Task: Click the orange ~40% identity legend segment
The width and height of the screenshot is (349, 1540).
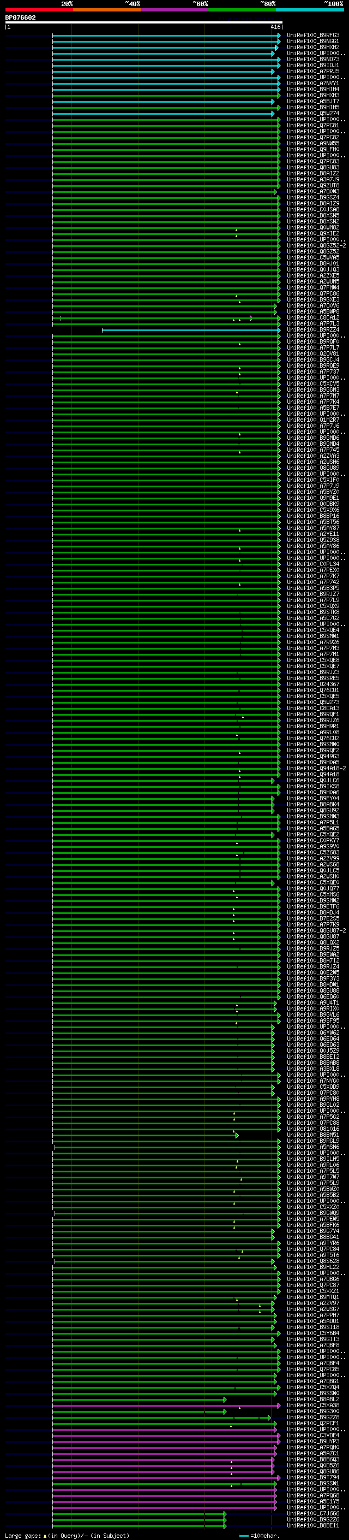Action: [x=107, y=10]
